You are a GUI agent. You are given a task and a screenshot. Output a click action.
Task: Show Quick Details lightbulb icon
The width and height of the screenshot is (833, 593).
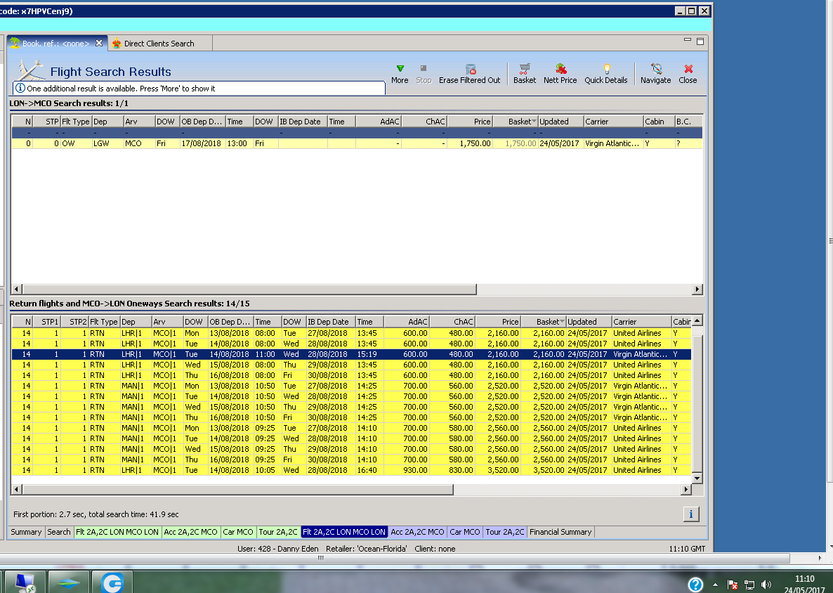pos(606,69)
